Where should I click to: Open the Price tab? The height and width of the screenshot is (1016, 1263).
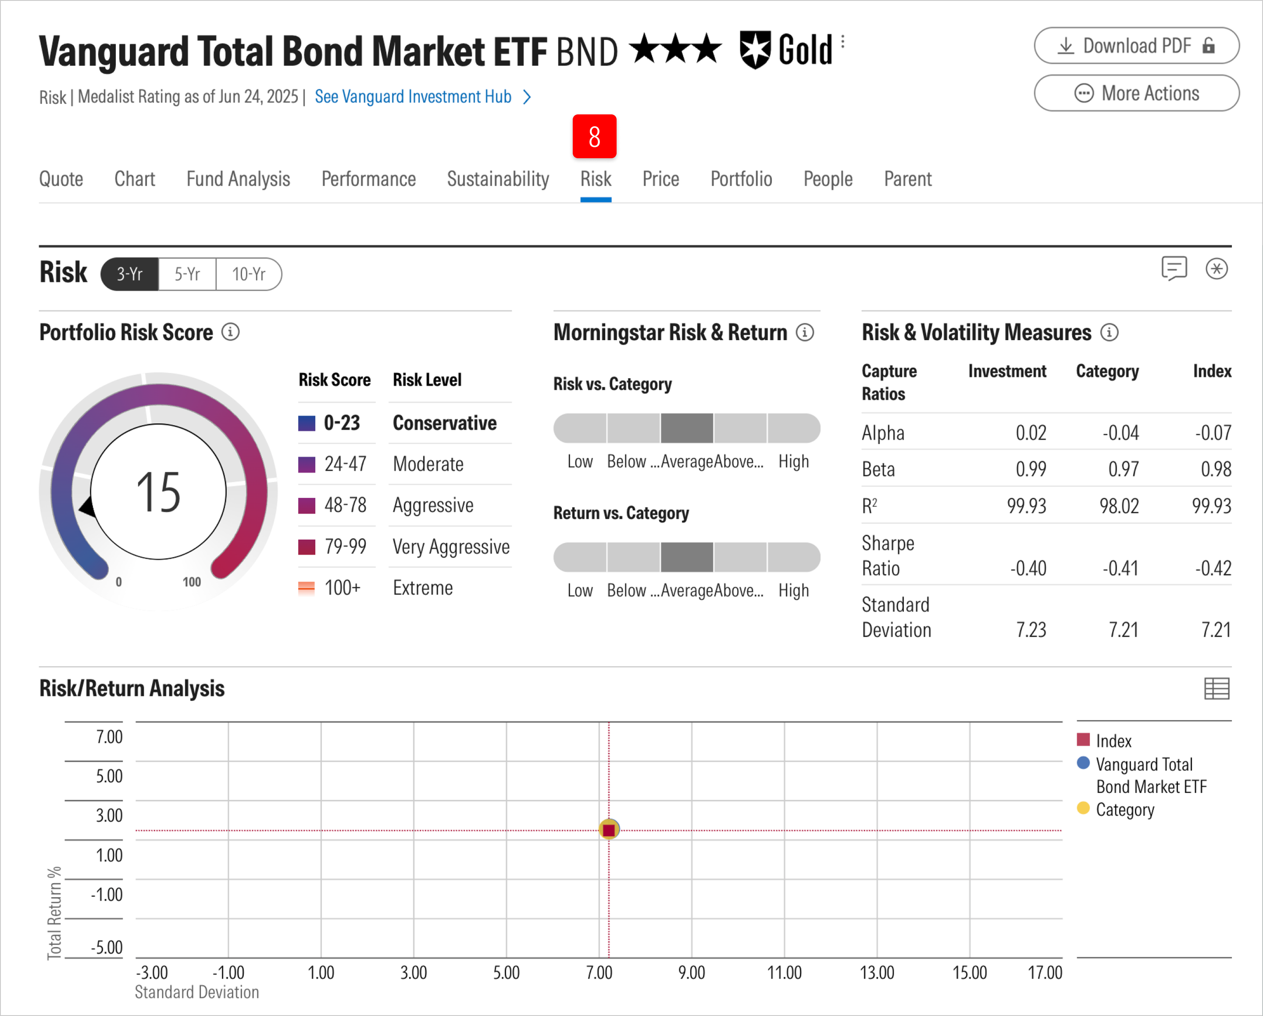661,179
